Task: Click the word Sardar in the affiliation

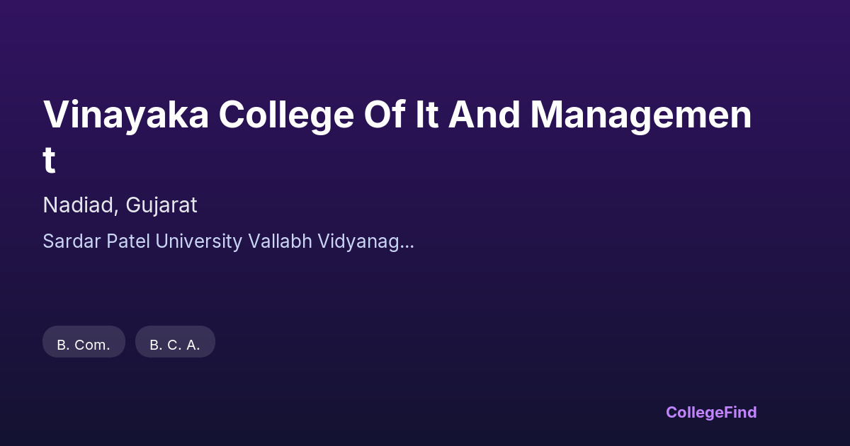Action: (x=72, y=241)
